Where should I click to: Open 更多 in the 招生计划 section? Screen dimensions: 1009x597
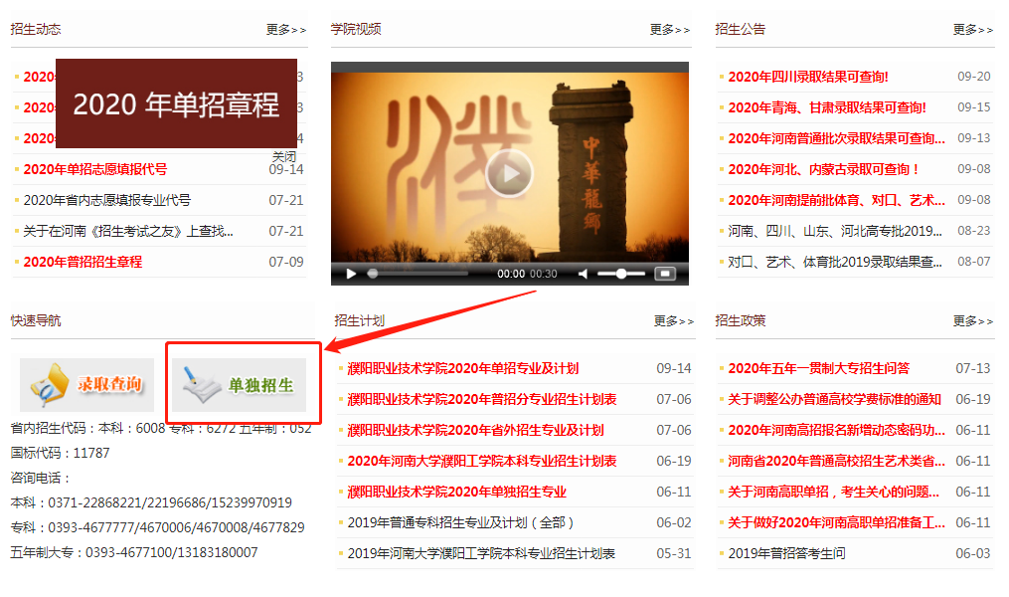click(674, 320)
